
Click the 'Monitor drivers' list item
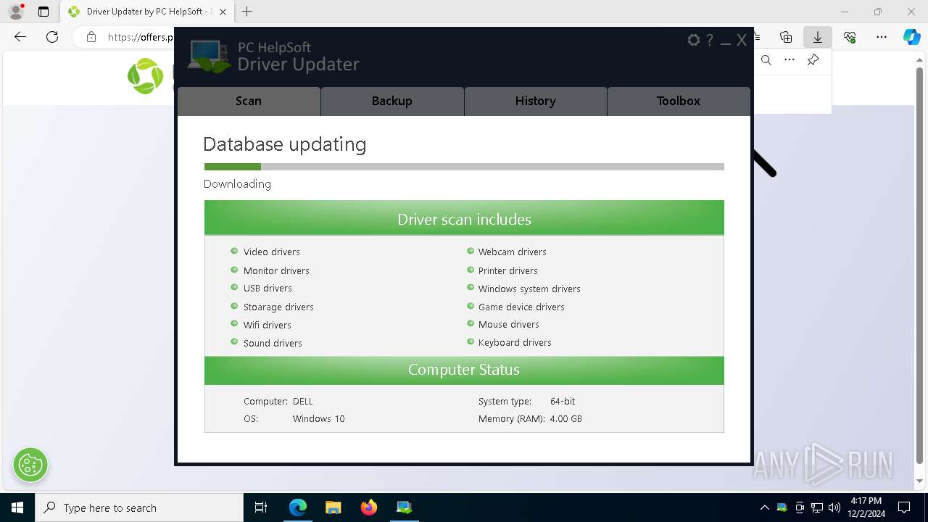coord(276,270)
